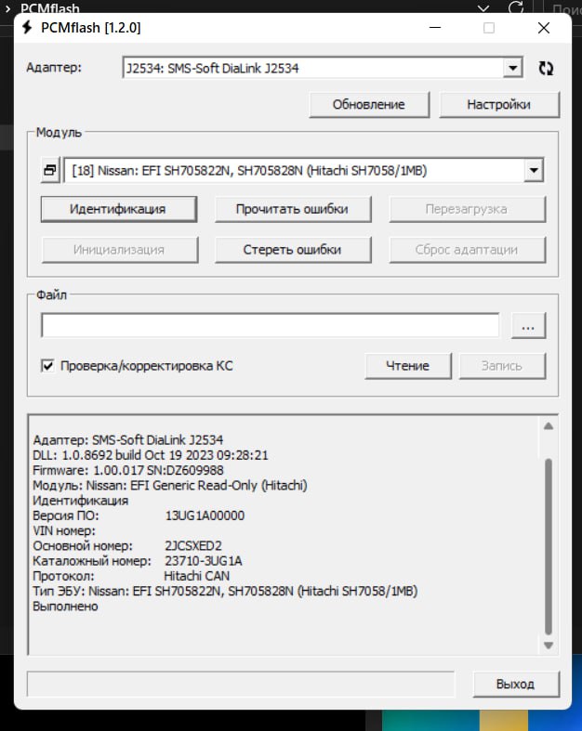This screenshot has height=731, width=582.
Task: Click the Чтение button
Action: point(407,366)
